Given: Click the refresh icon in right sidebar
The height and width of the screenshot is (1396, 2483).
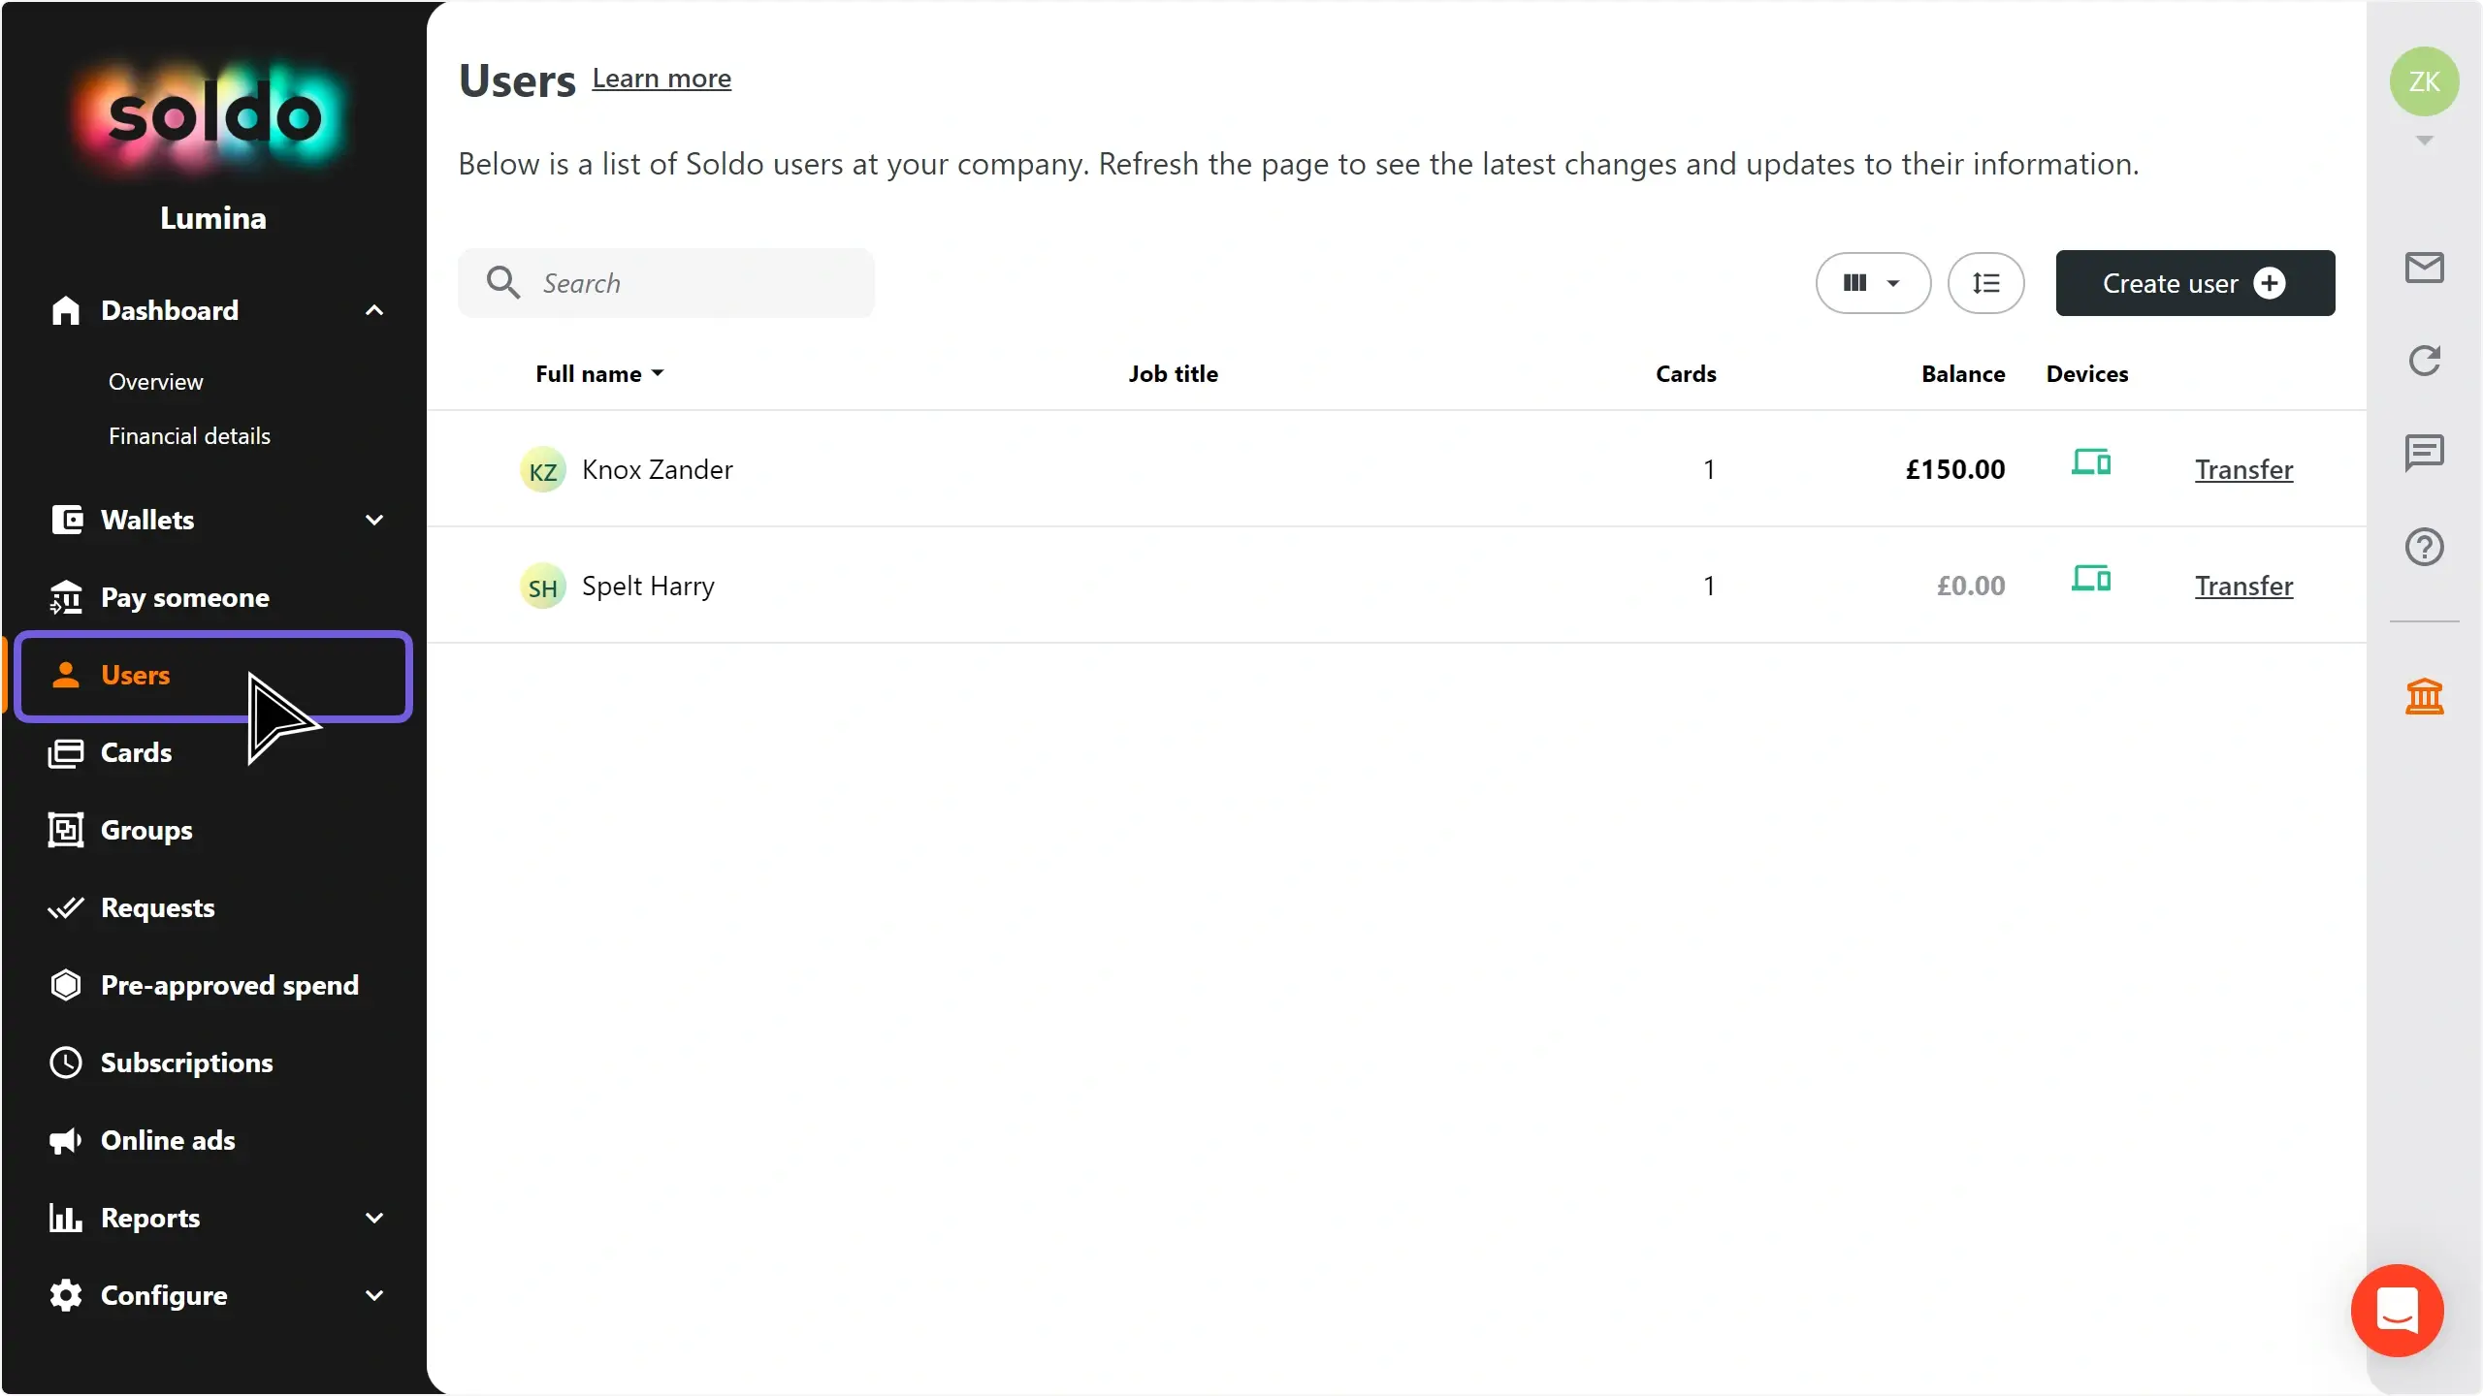Looking at the screenshot, I should [2424, 361].
